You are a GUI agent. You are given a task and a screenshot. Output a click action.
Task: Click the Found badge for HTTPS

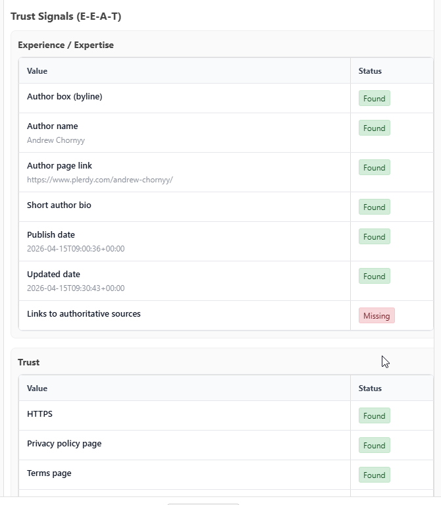pos(374,416)
